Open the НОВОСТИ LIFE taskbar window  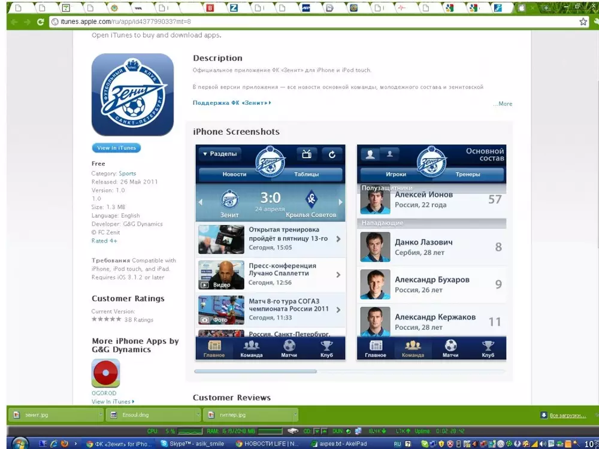[x=267, y=444]
